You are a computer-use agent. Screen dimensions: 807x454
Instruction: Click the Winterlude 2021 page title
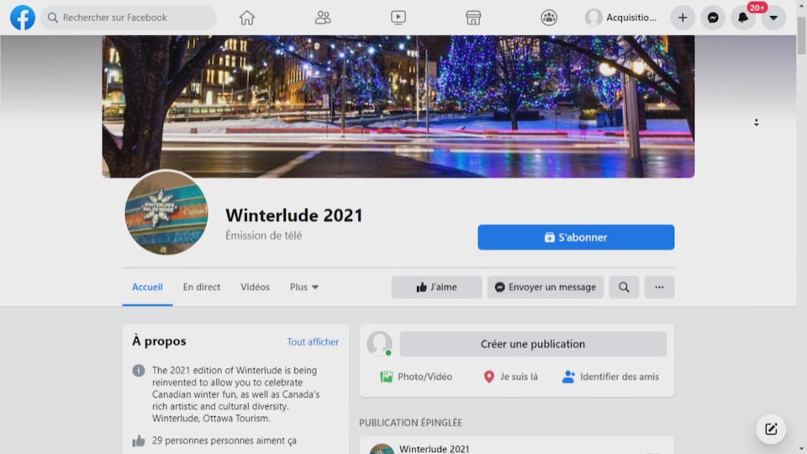(294, 215)
